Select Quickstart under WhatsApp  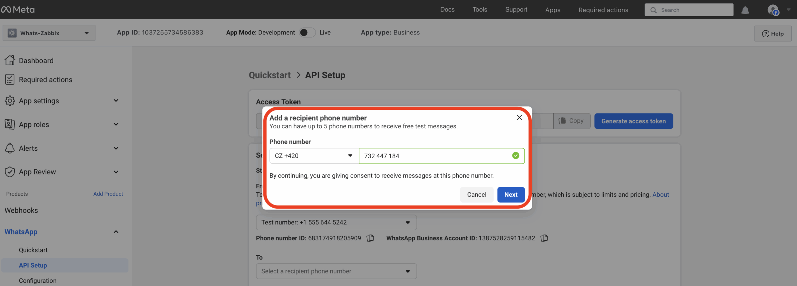tap(33, 250)
